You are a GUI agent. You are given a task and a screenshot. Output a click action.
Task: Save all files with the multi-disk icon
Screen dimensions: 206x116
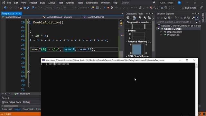[28, 8]
